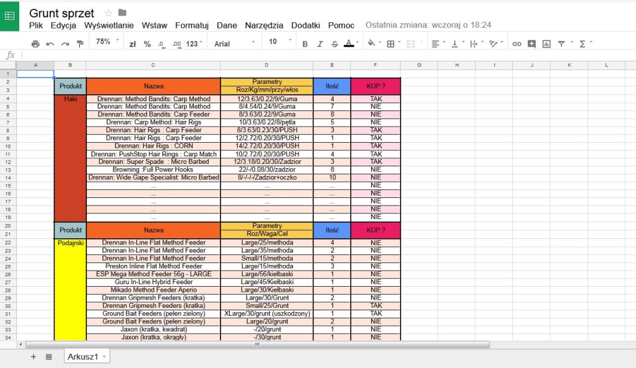This screenshot has width=636, height=368.
Task: Open the Wstaw menu
Action: tap(154, 25)
